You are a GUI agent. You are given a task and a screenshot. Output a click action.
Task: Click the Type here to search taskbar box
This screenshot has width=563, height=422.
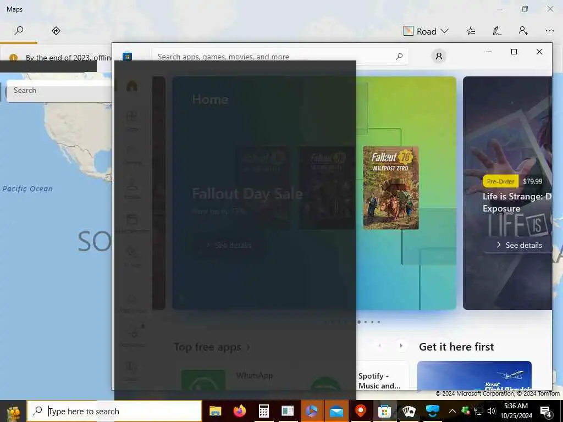[x=114, y=411]
